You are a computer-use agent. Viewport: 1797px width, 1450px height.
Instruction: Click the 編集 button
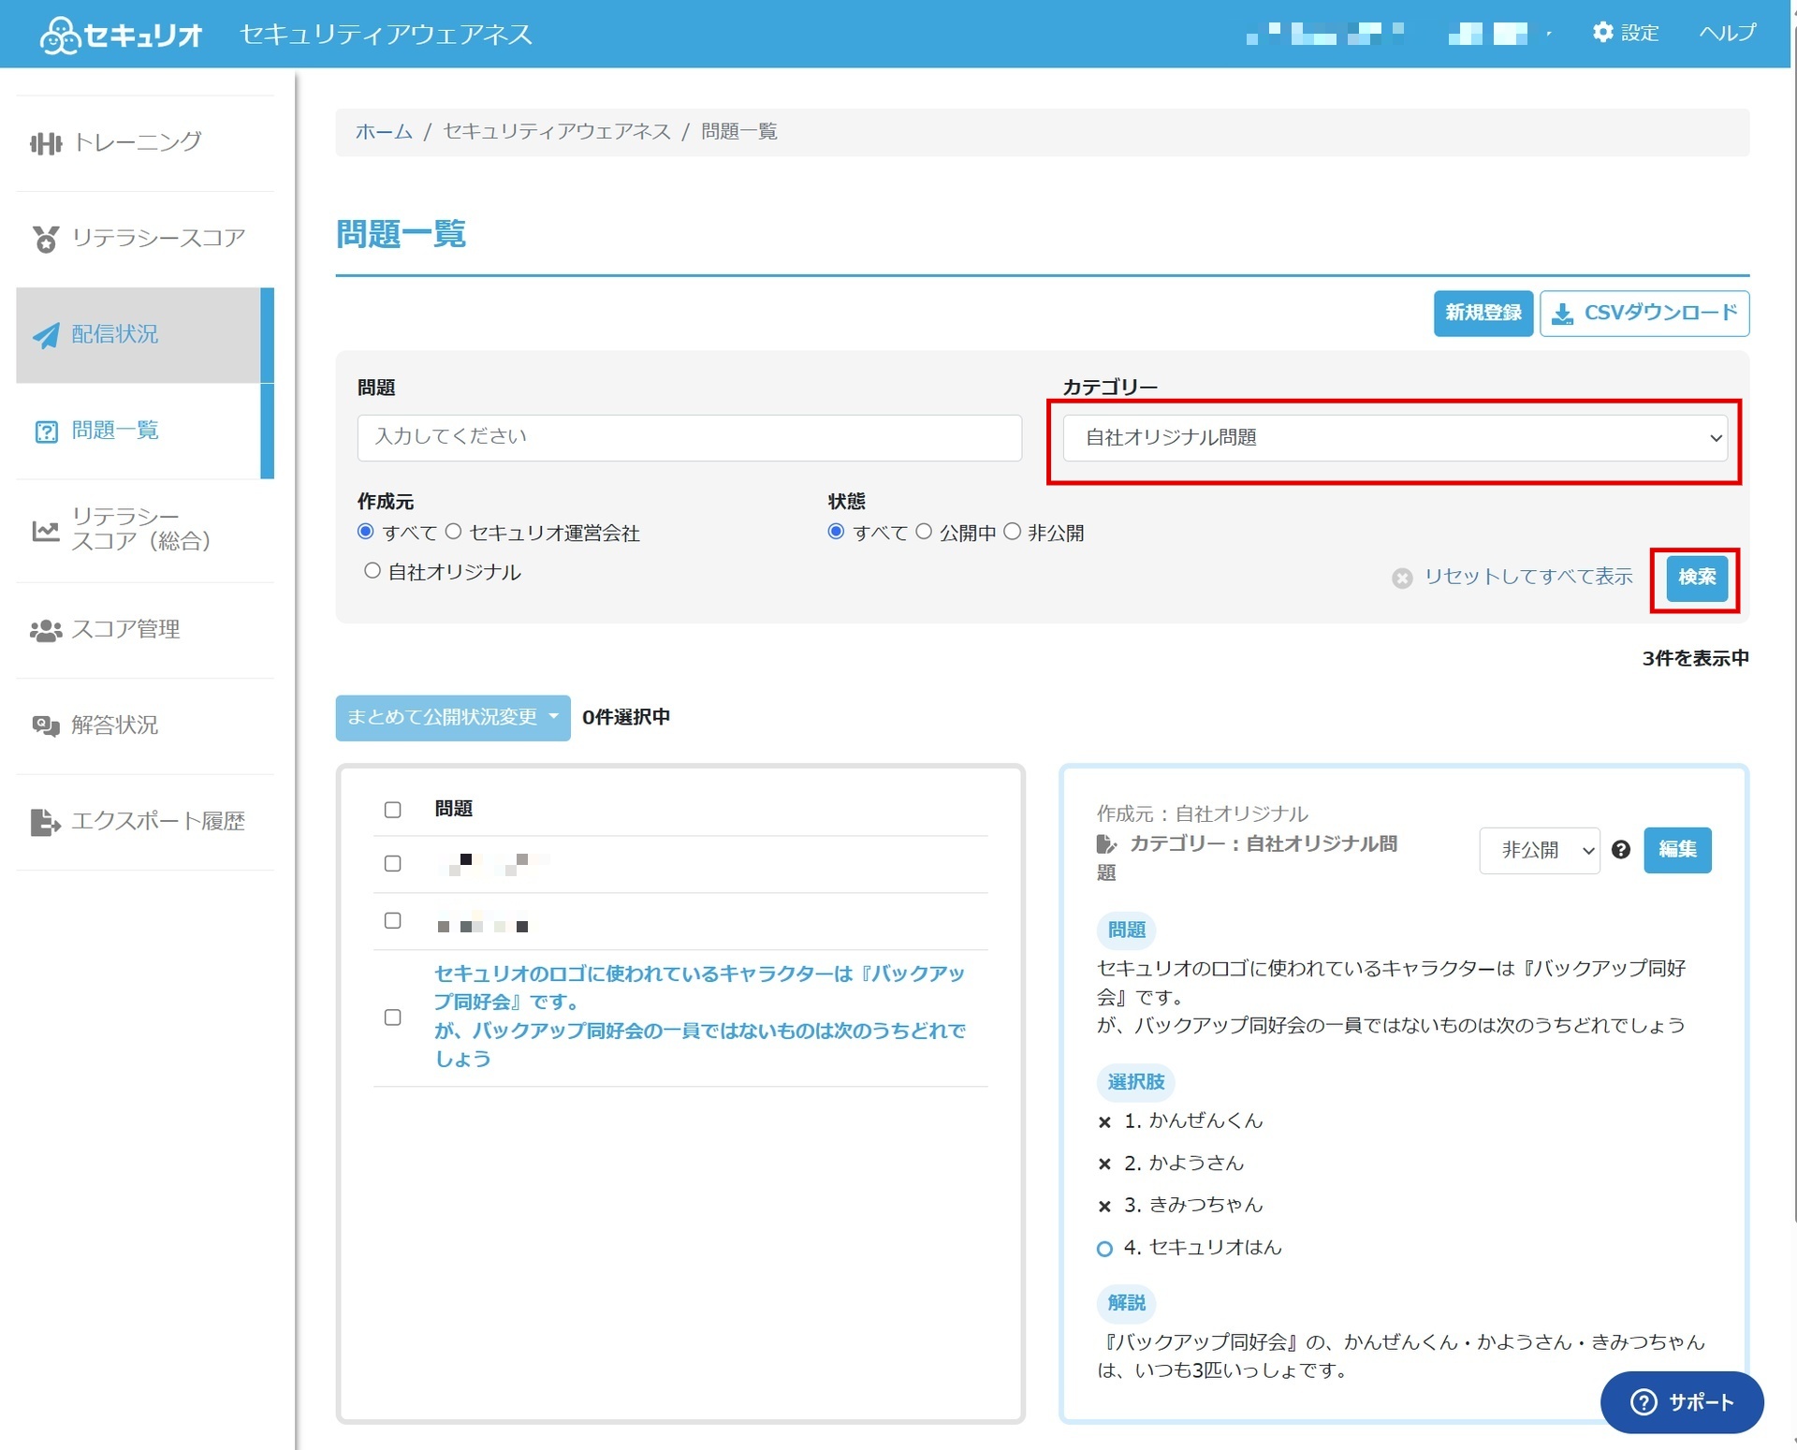[1677, 850]
